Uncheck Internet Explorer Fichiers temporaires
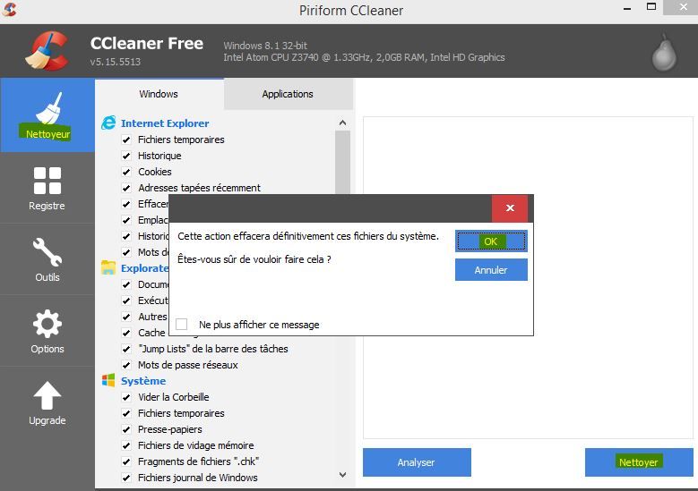 (x=126, y=140)
